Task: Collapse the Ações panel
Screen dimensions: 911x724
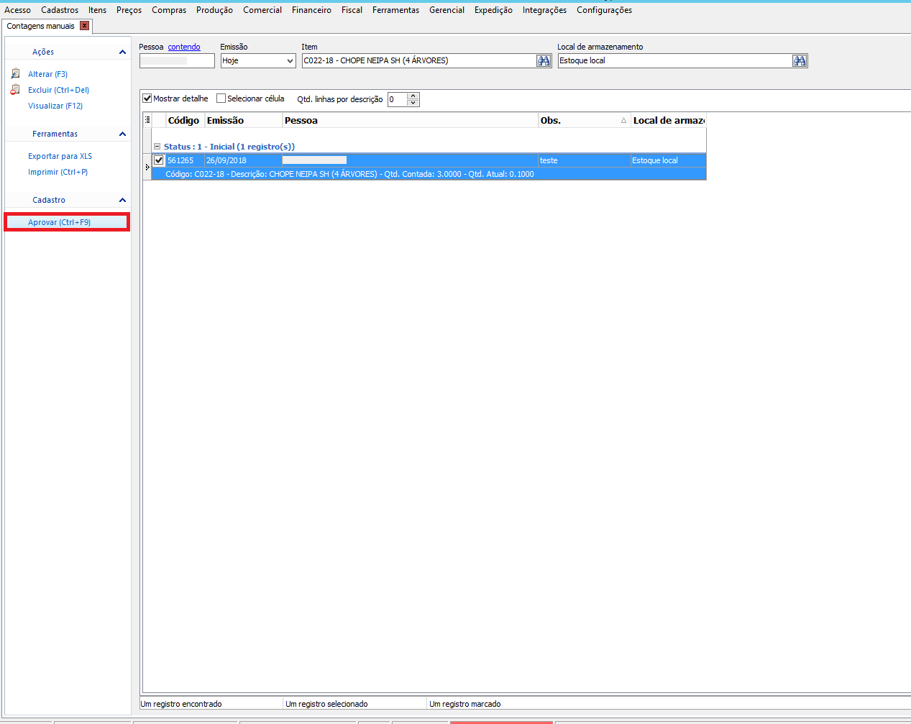Action: click(x=122, y=52)
